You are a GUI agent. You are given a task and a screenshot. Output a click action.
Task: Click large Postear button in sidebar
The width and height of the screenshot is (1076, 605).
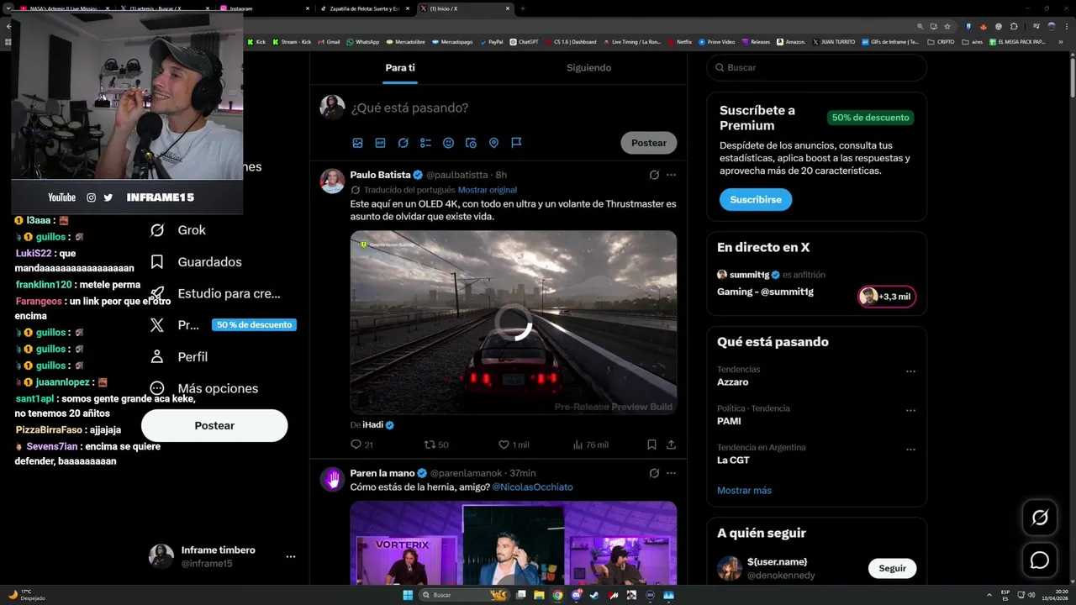[214, 426]
